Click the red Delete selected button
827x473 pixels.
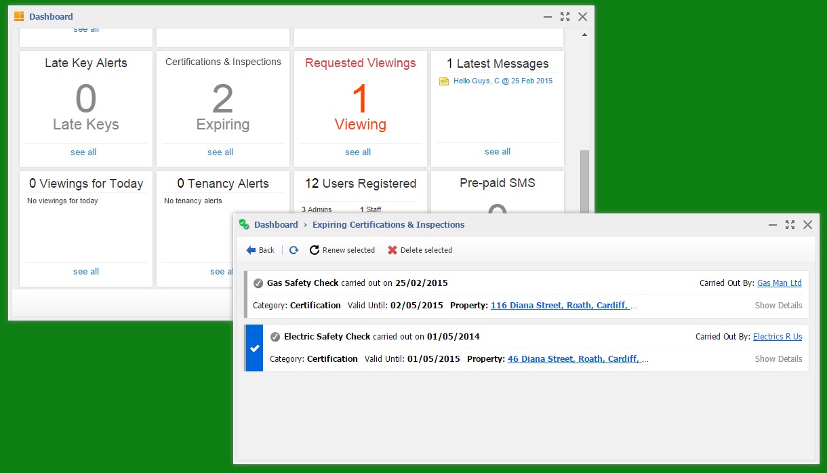point(420,250)
